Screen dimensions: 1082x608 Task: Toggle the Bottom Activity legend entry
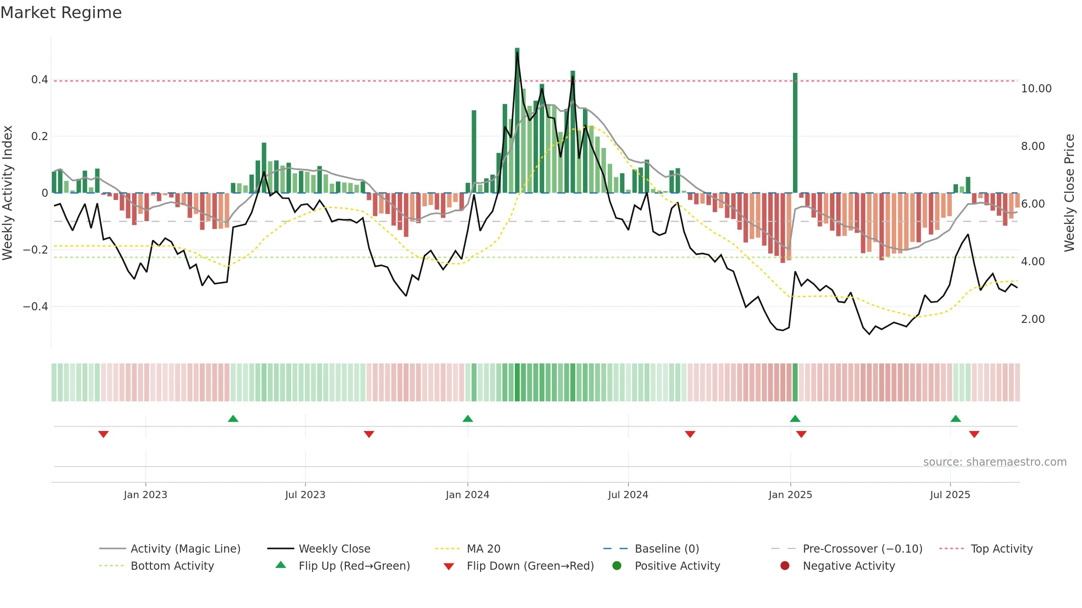(156, 566)
